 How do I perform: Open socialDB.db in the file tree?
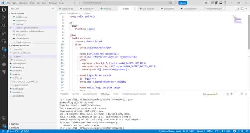[18, 96]
